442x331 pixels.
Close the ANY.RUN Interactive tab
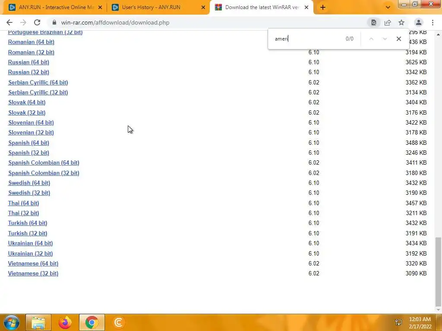(x=100, y=7)
